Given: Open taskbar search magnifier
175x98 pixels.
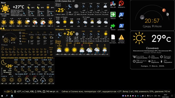Looking at the screenshot, I should pyautogui.click(x=7, y=96).
